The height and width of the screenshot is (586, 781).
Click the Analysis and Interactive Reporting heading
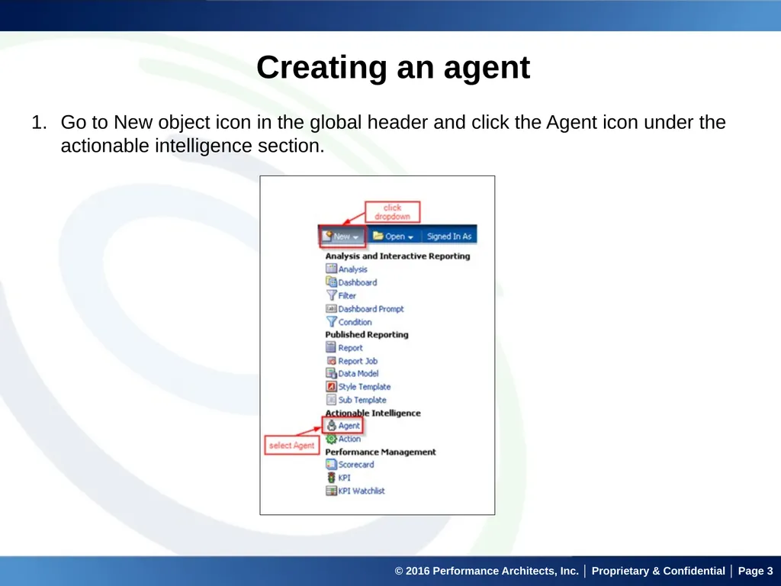397,256
